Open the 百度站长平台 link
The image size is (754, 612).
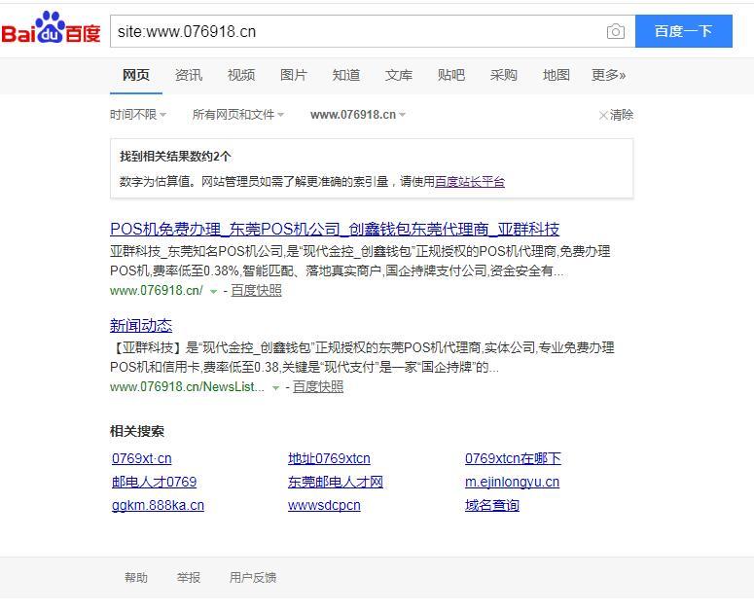coord(470,182)
